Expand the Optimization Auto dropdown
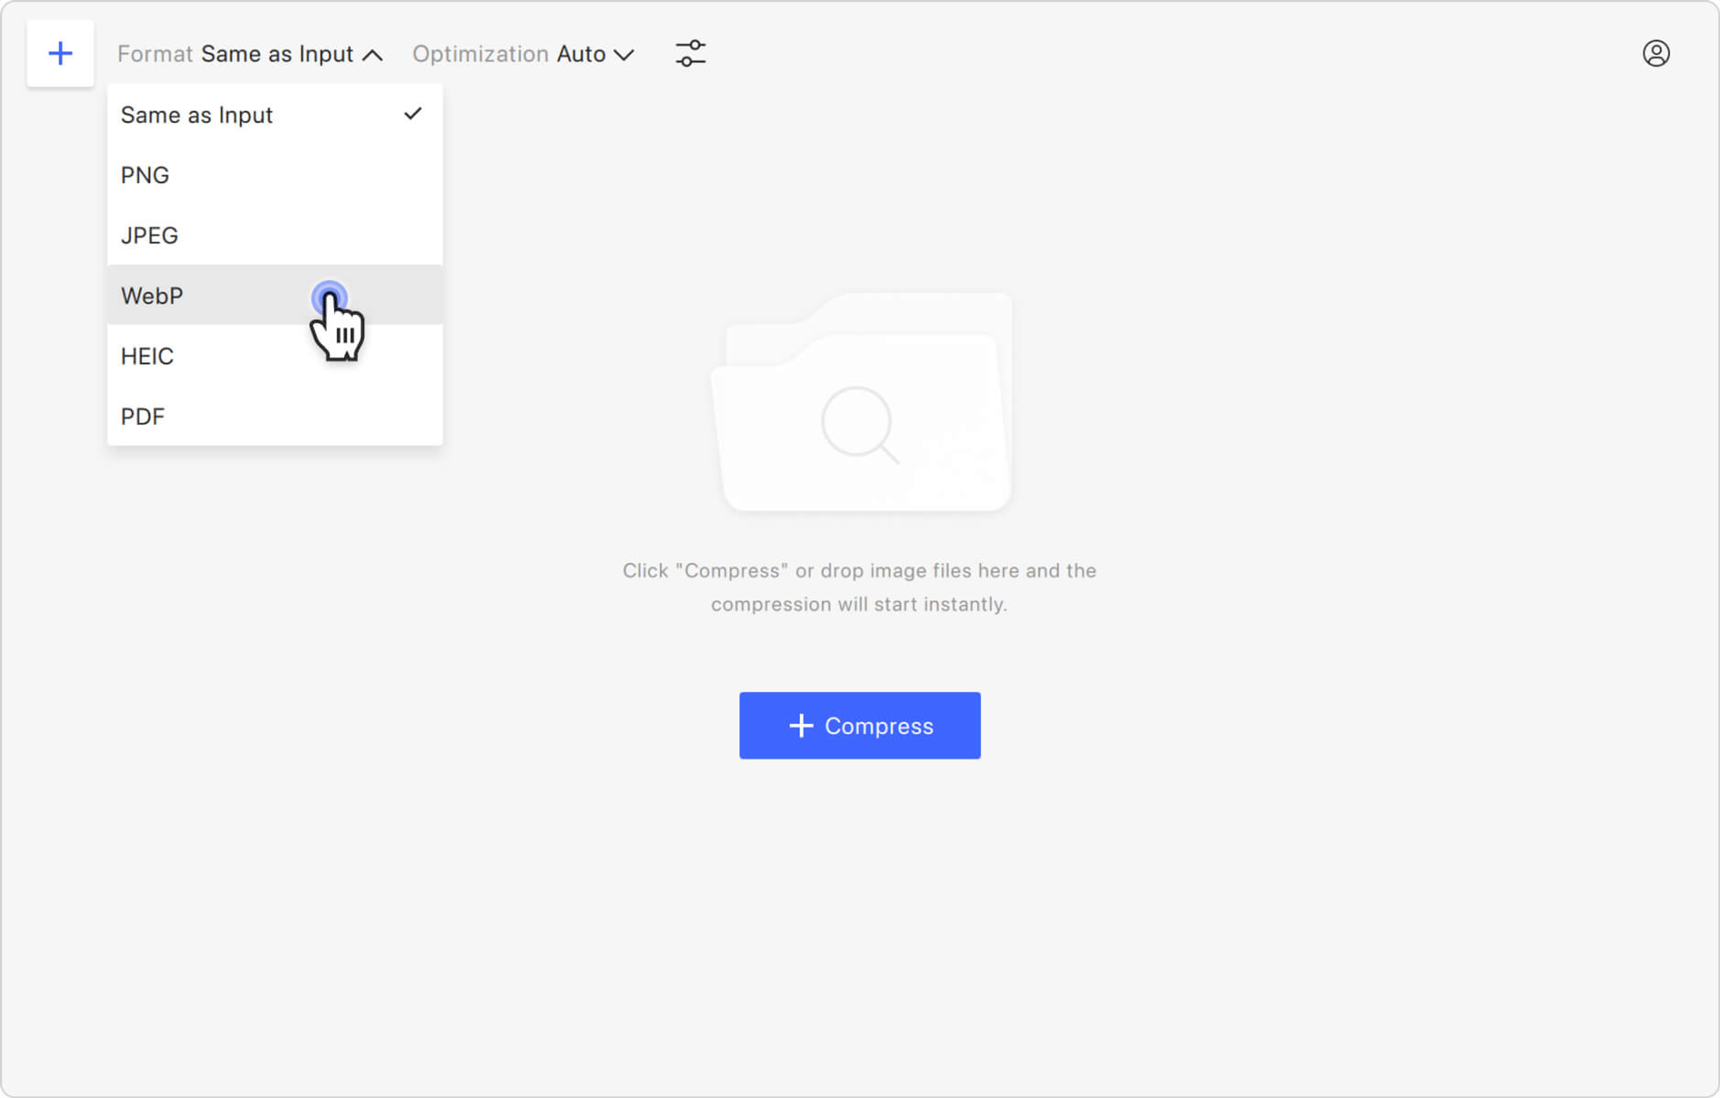Image resolution: width=1720 pixels, height=1098 pixels. [623, 55]
